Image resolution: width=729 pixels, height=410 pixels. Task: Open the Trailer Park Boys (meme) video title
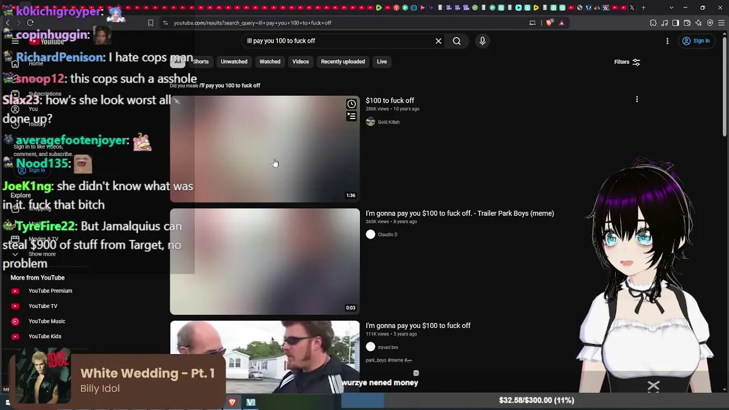pos(460,214)
